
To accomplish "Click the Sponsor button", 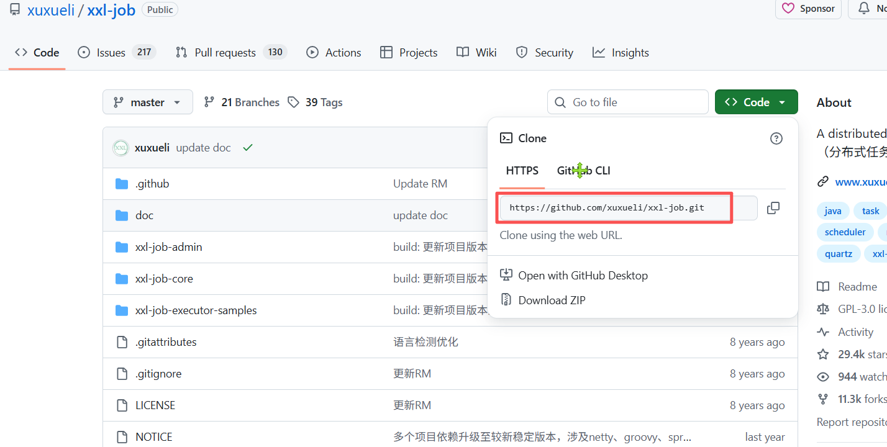I will click(808, 9).
